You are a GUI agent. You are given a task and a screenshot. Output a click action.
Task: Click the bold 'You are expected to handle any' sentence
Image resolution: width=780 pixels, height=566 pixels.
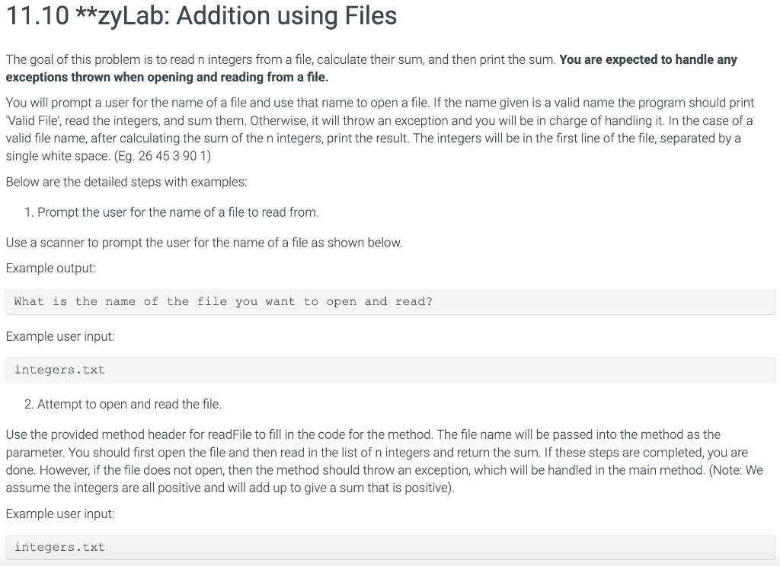648,59
